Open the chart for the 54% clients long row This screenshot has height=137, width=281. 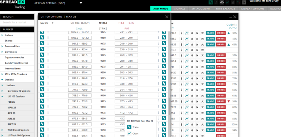point(187,102)
